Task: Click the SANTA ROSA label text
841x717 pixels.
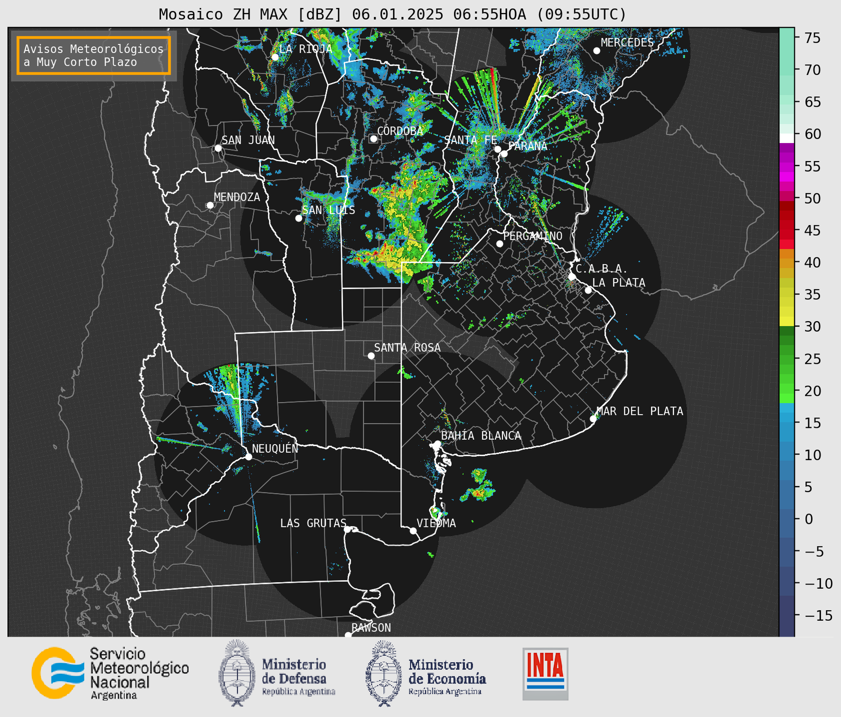Action: tap(407, 348)
